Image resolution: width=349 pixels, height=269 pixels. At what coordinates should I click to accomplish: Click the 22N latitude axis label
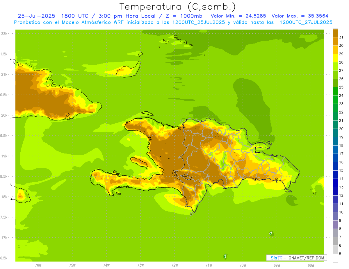point(5,34)
